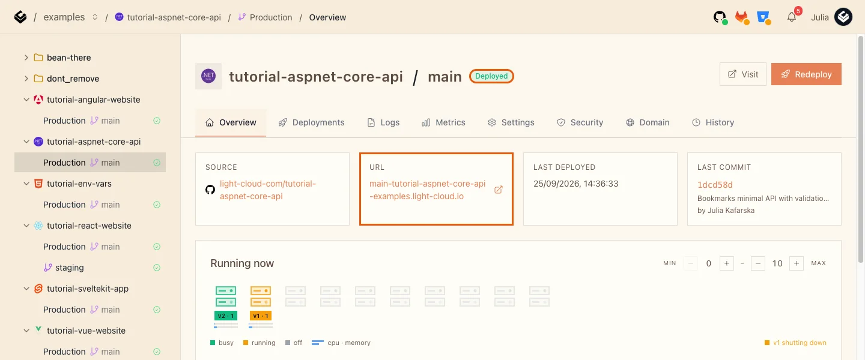Screen dimensions: 865x360
Task: Open the light-cloud-com/tutorial-aspnet-core-api source link
Action: point(267,190)
